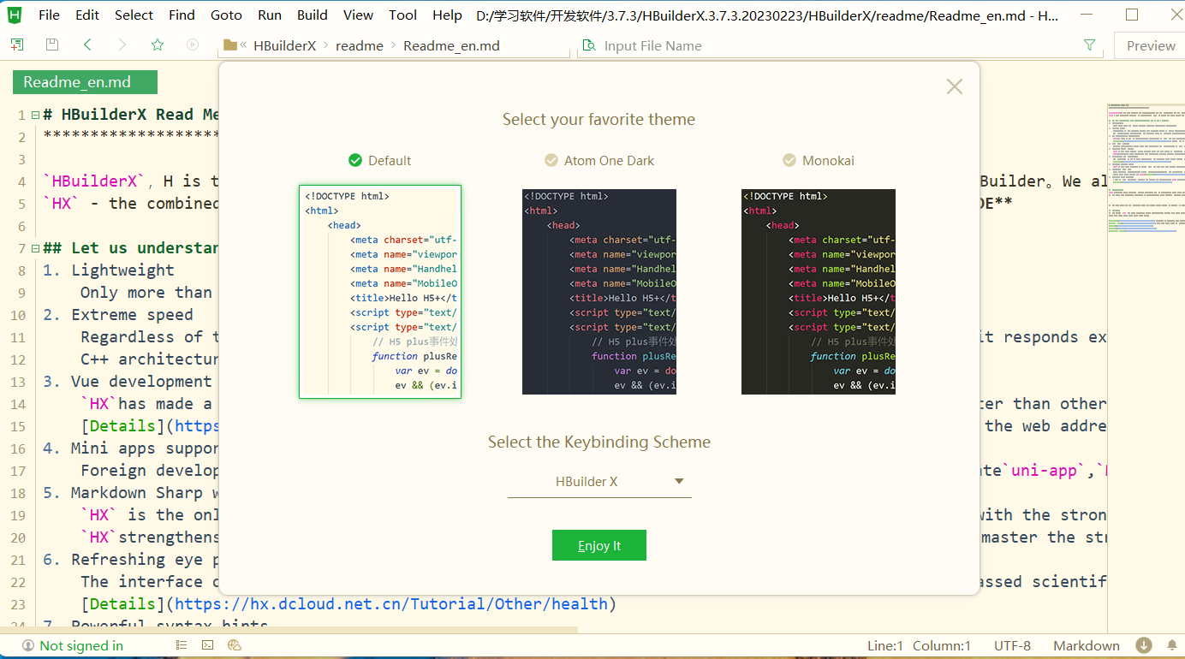Collapse the fold marker on line 7

click(35, 248)
